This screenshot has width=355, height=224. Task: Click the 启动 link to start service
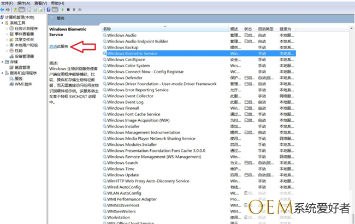53,46
